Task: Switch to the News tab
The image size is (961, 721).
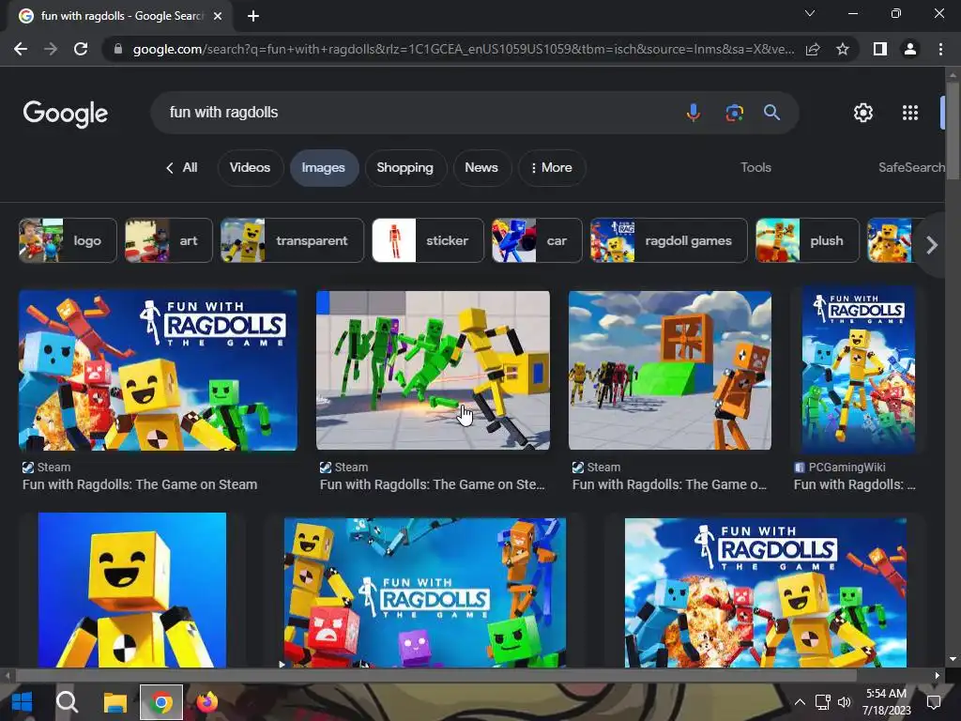Action: pos(481,167)
